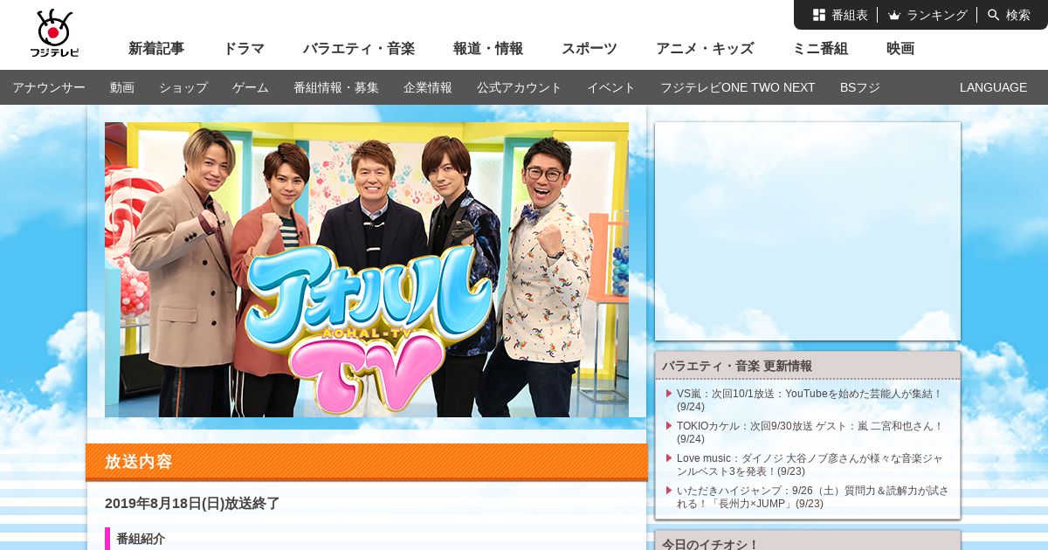The image size is (1048, 550).
Task: Go to the ショップ page
Action: pos(183,87)
